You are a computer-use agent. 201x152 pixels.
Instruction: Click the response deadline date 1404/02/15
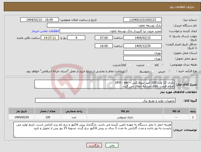click(x=142, y=38)
